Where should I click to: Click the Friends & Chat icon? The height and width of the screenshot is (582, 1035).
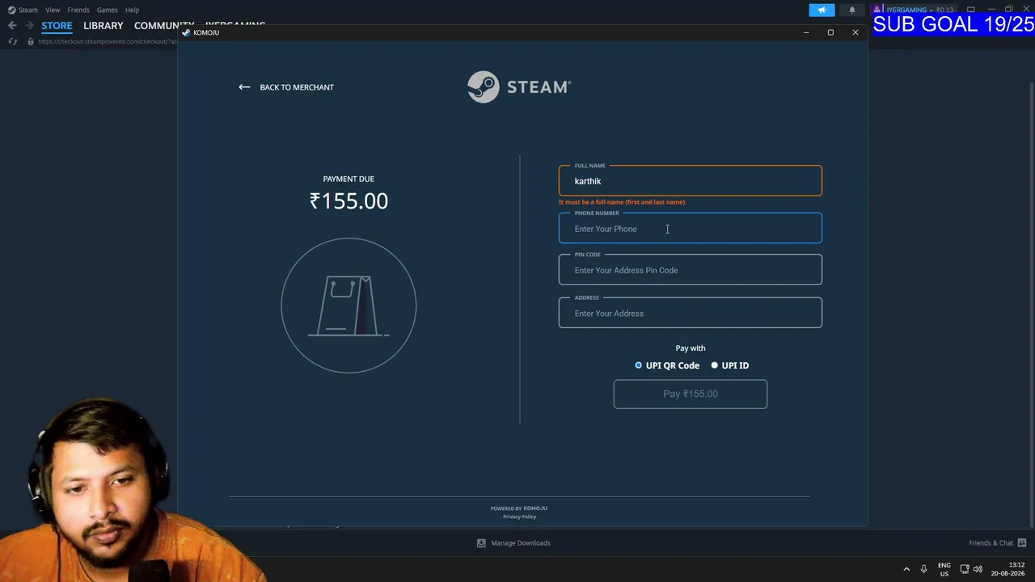pos(1022,543)
